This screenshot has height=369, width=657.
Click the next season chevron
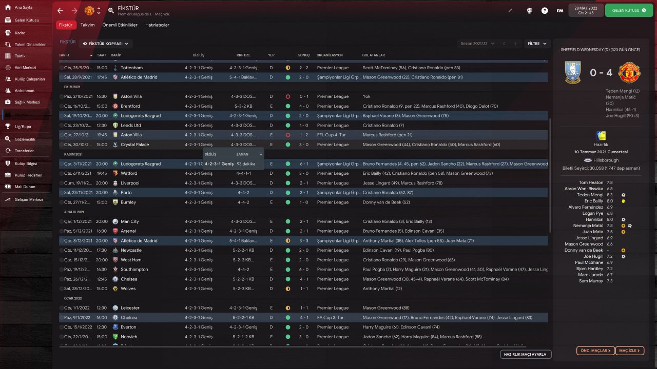(515, 44)
